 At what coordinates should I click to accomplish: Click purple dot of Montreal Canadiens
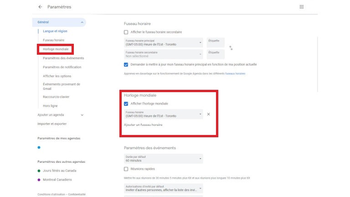[x=39, y=180]
